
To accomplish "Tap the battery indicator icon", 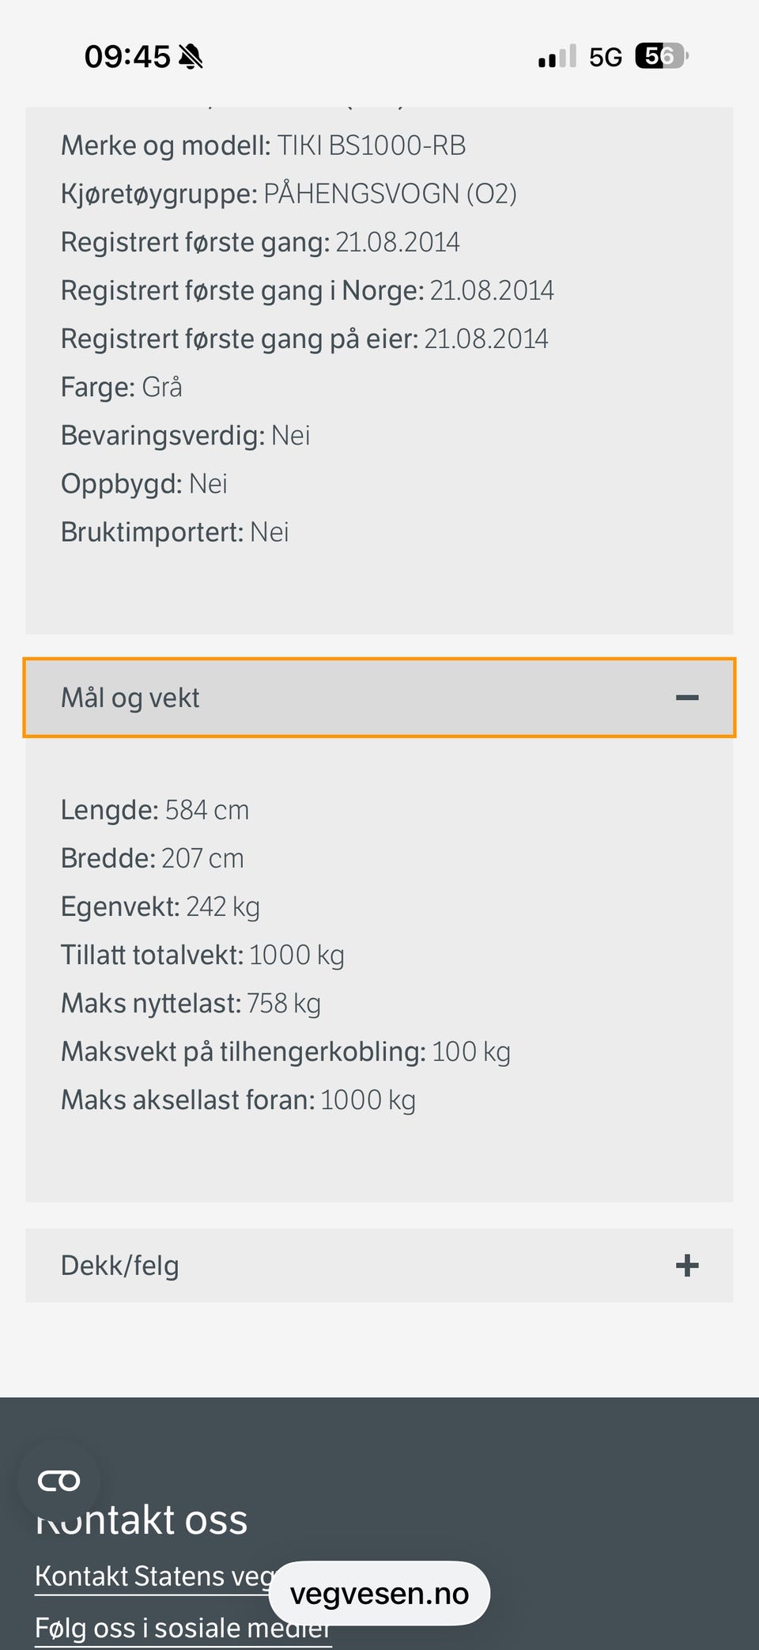I will 663,56.
